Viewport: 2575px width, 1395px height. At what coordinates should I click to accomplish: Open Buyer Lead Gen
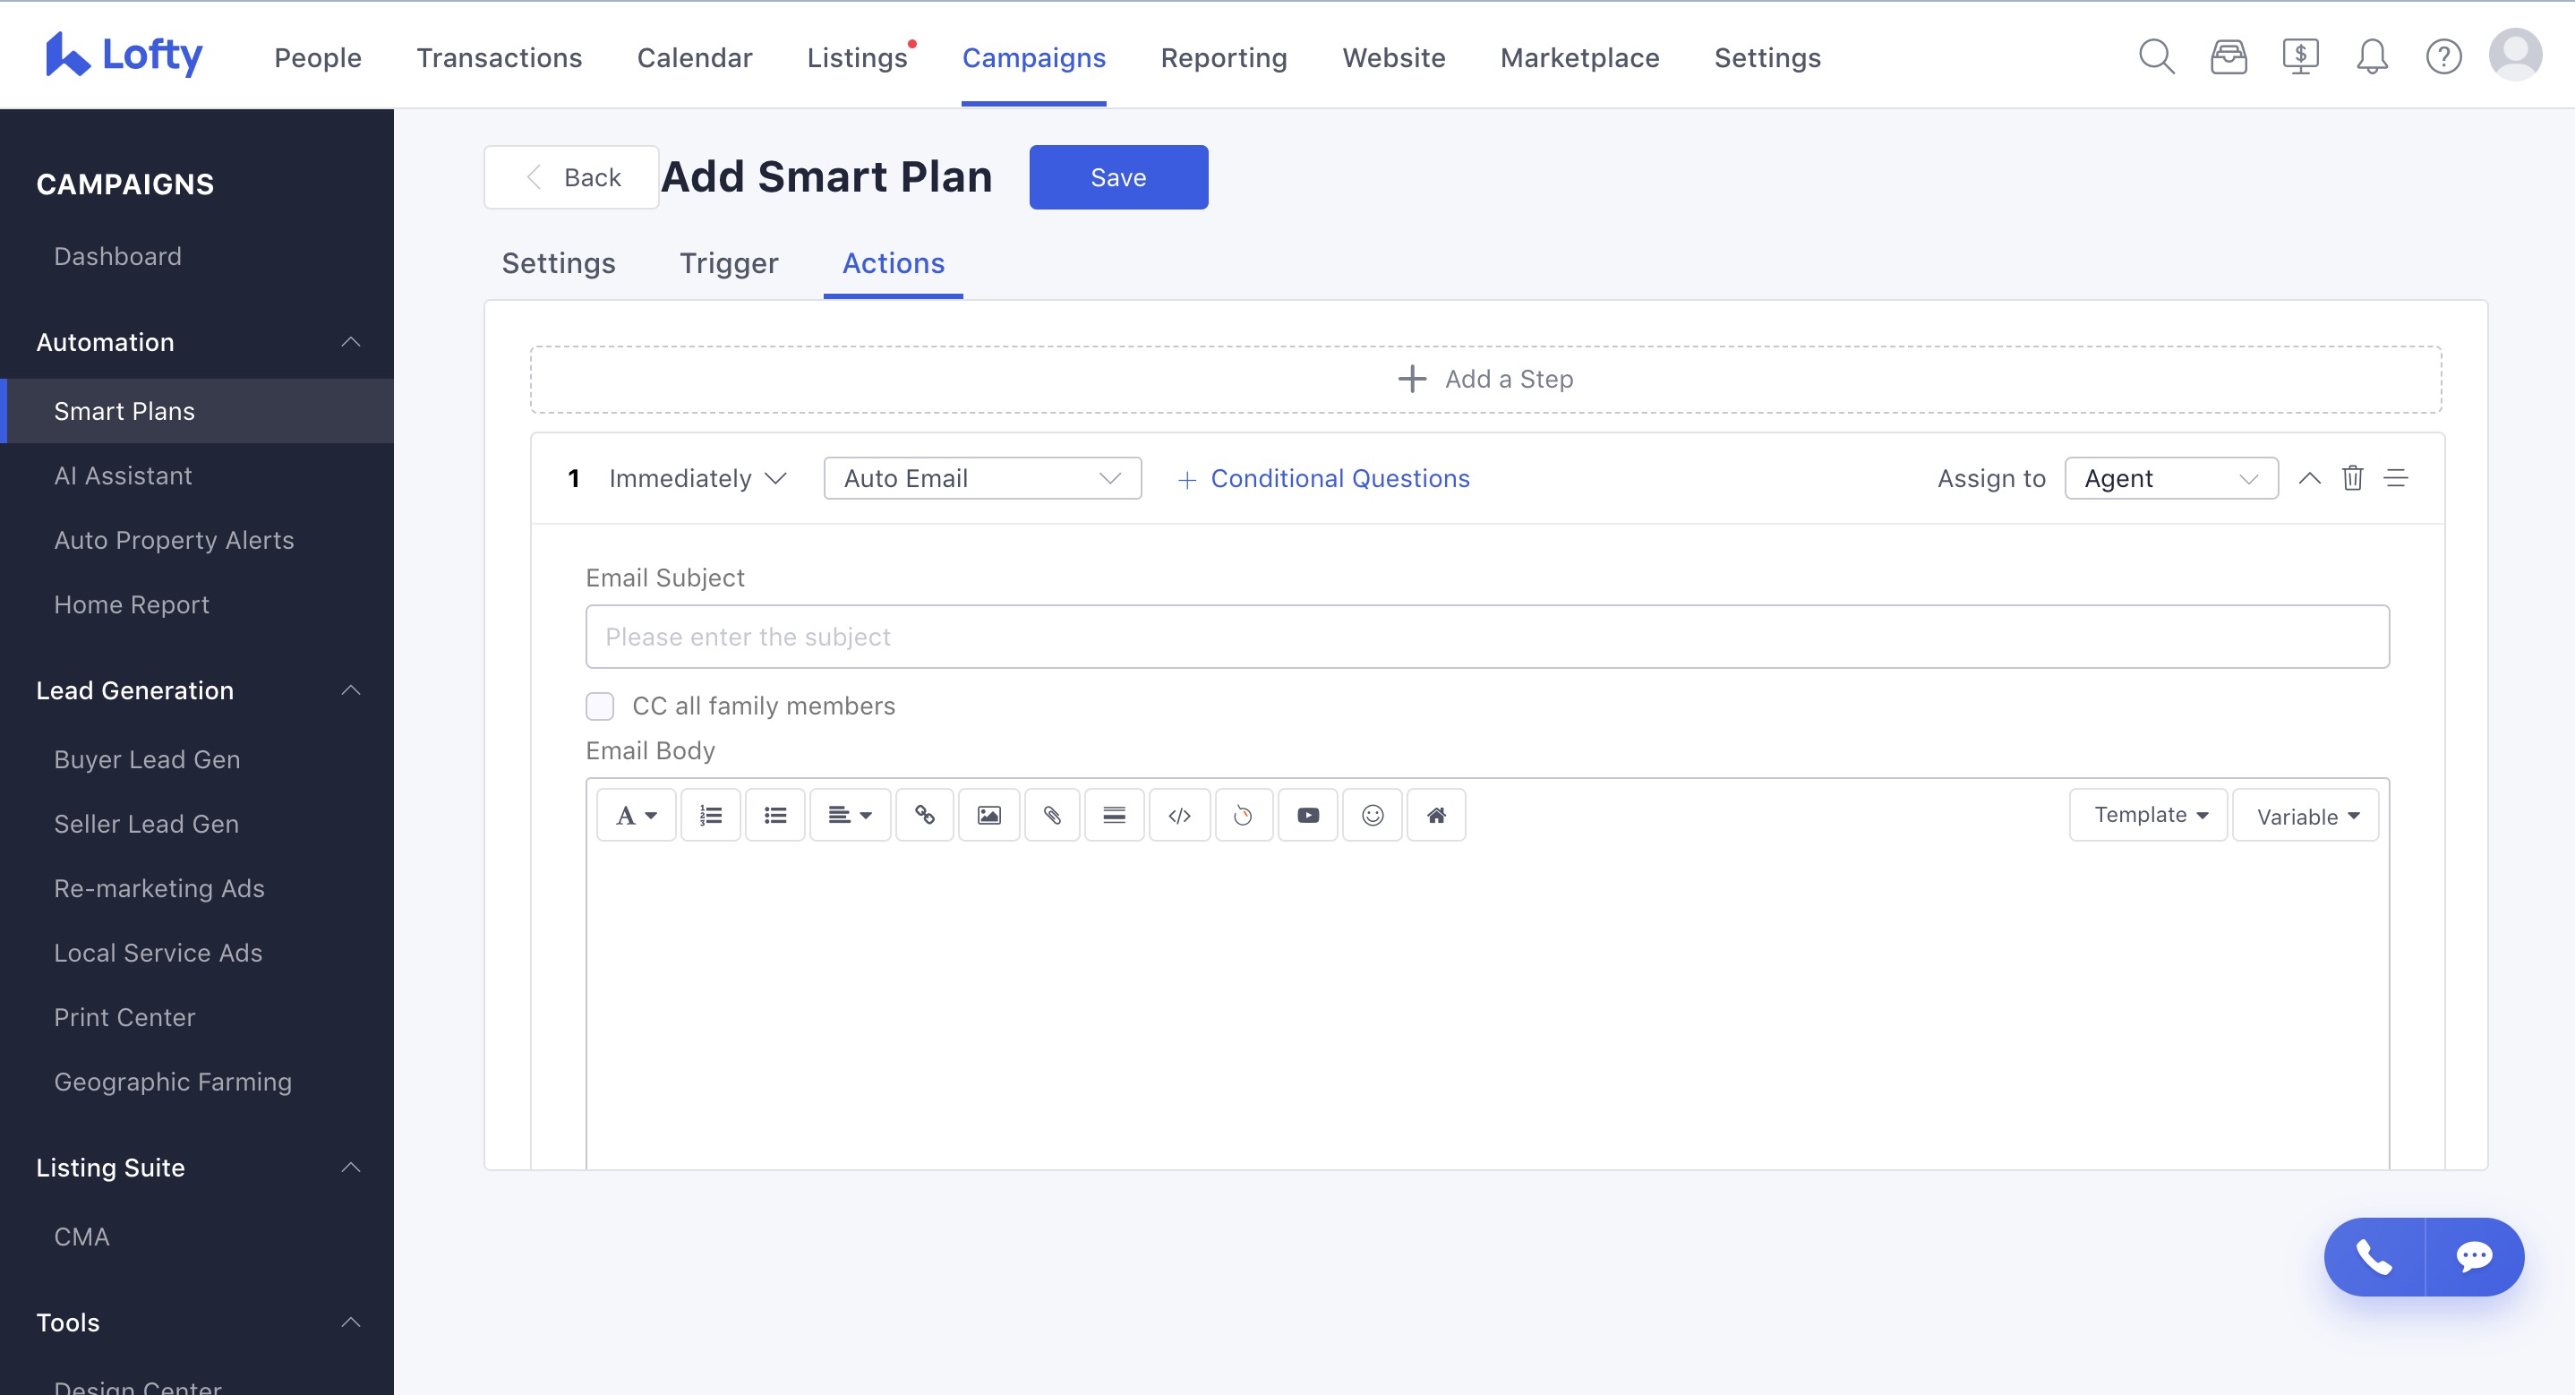click(146, 759)
